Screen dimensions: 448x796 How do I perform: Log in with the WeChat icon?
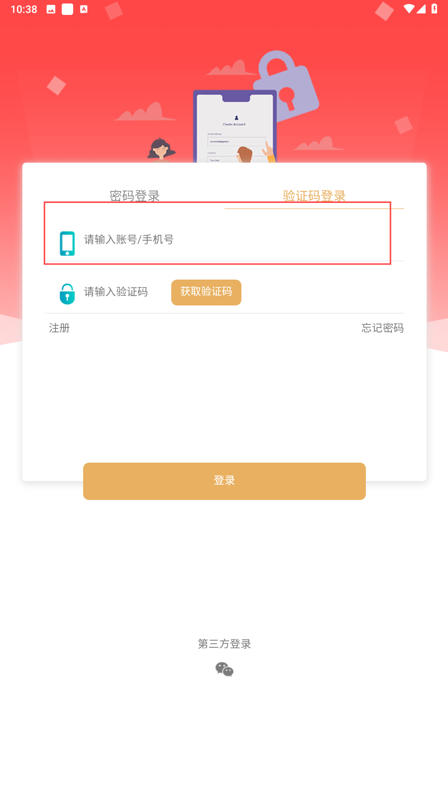pos(224,670)
